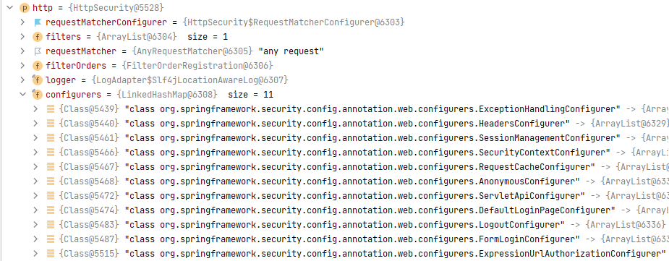Expand the LogoutConfigurer entry arrow

click(36, 225)
